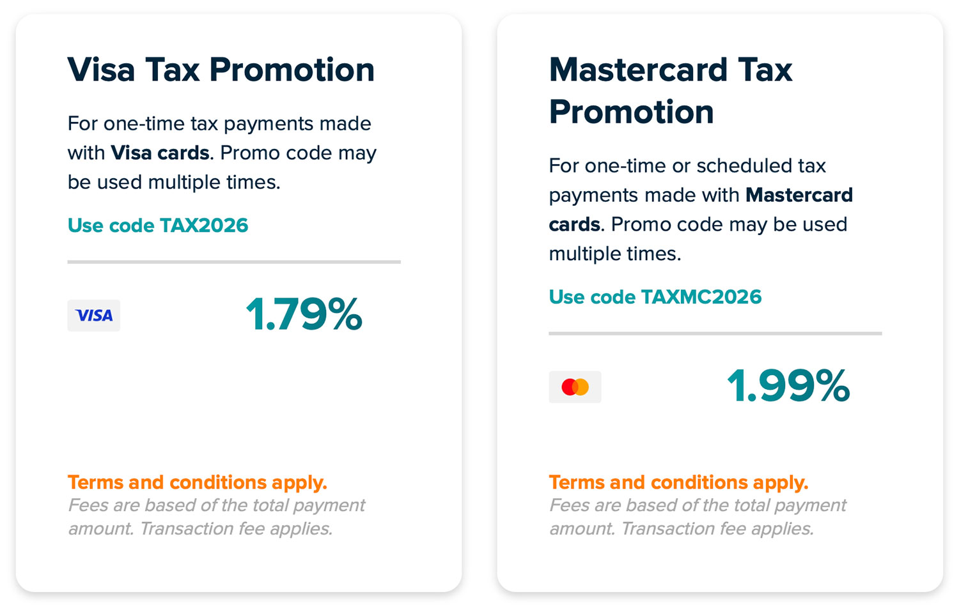Click the divider line under TAXMC2026 code
The image size is (959, 612).
715,333
